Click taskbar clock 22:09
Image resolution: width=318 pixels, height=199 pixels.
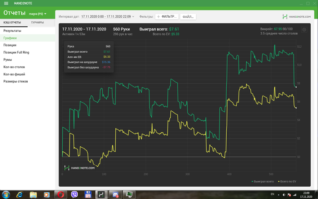point(306,195)
